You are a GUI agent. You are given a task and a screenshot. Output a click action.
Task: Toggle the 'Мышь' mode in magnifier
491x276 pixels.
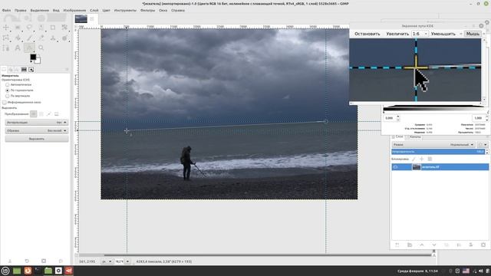pyautogui.click(x=473, y=34)
